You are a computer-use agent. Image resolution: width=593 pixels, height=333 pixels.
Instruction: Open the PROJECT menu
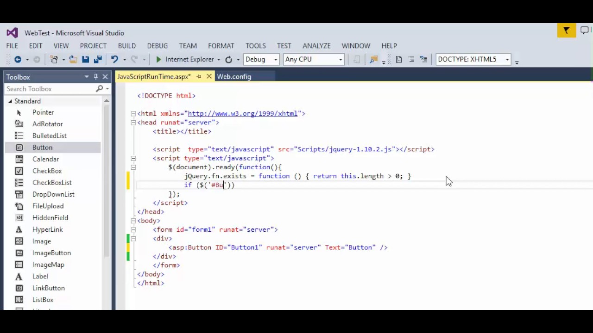point(93,46)
